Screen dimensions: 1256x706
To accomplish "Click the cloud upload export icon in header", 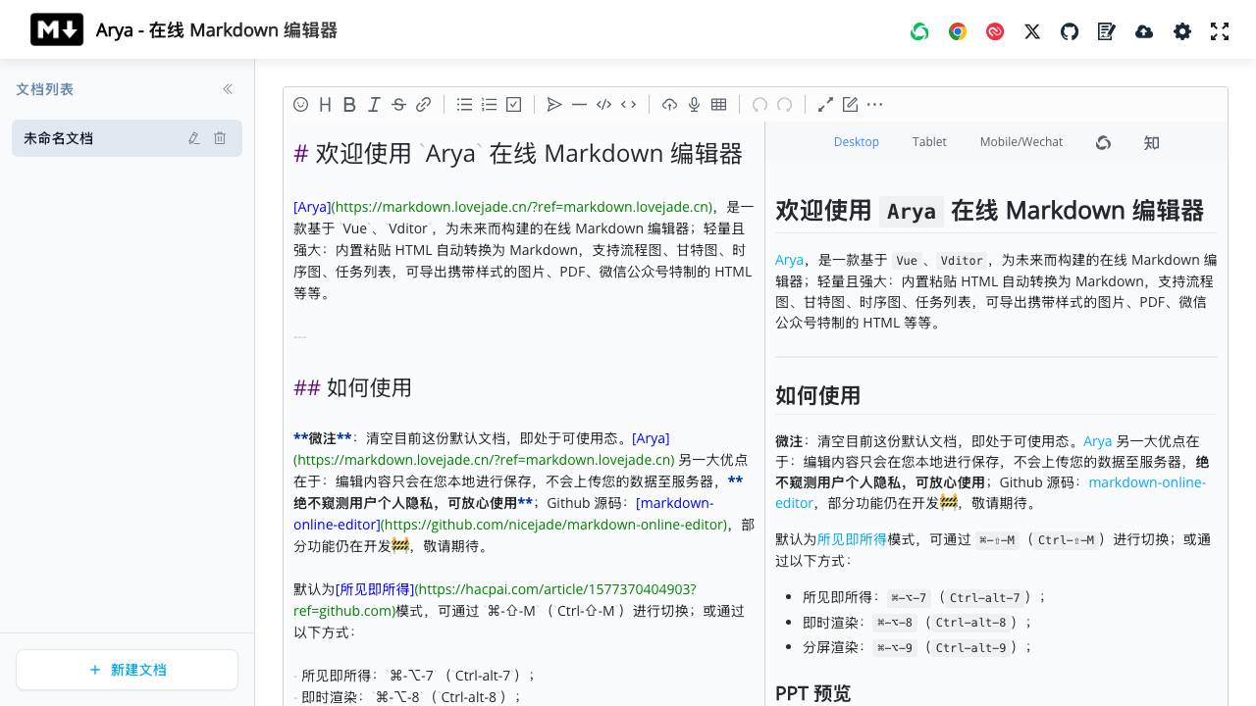I will tap(1144, 31).
